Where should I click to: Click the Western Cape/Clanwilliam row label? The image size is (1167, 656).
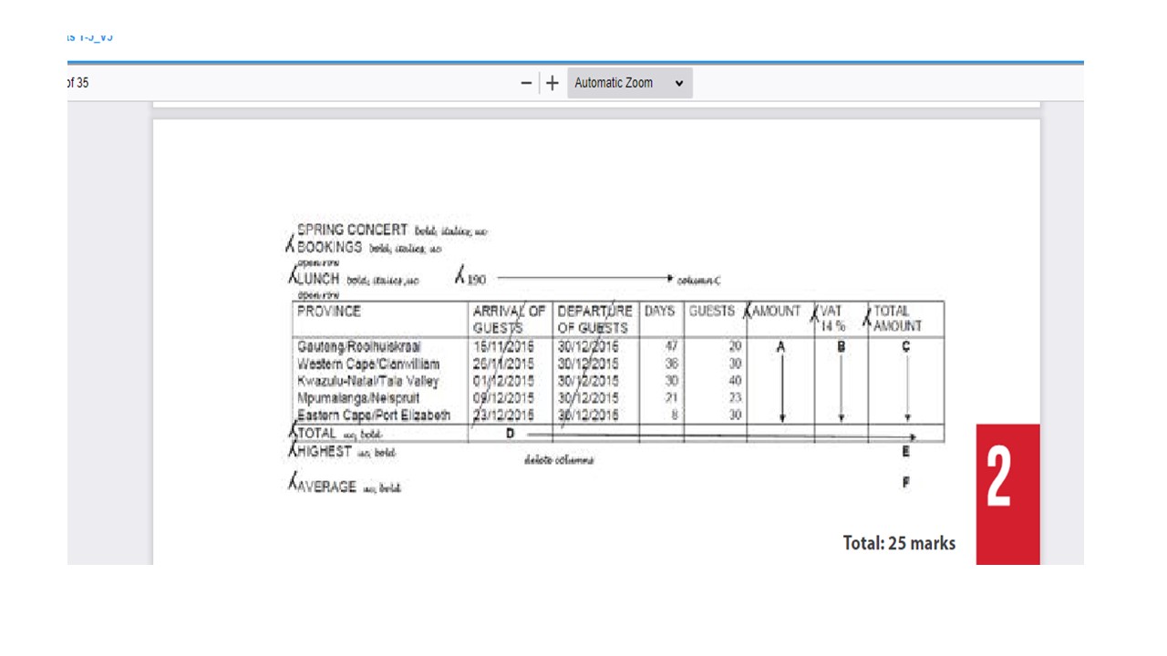point(368,364)
